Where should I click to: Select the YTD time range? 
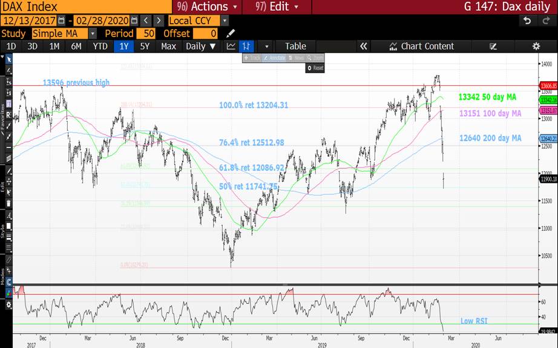(x=99, y=46)
